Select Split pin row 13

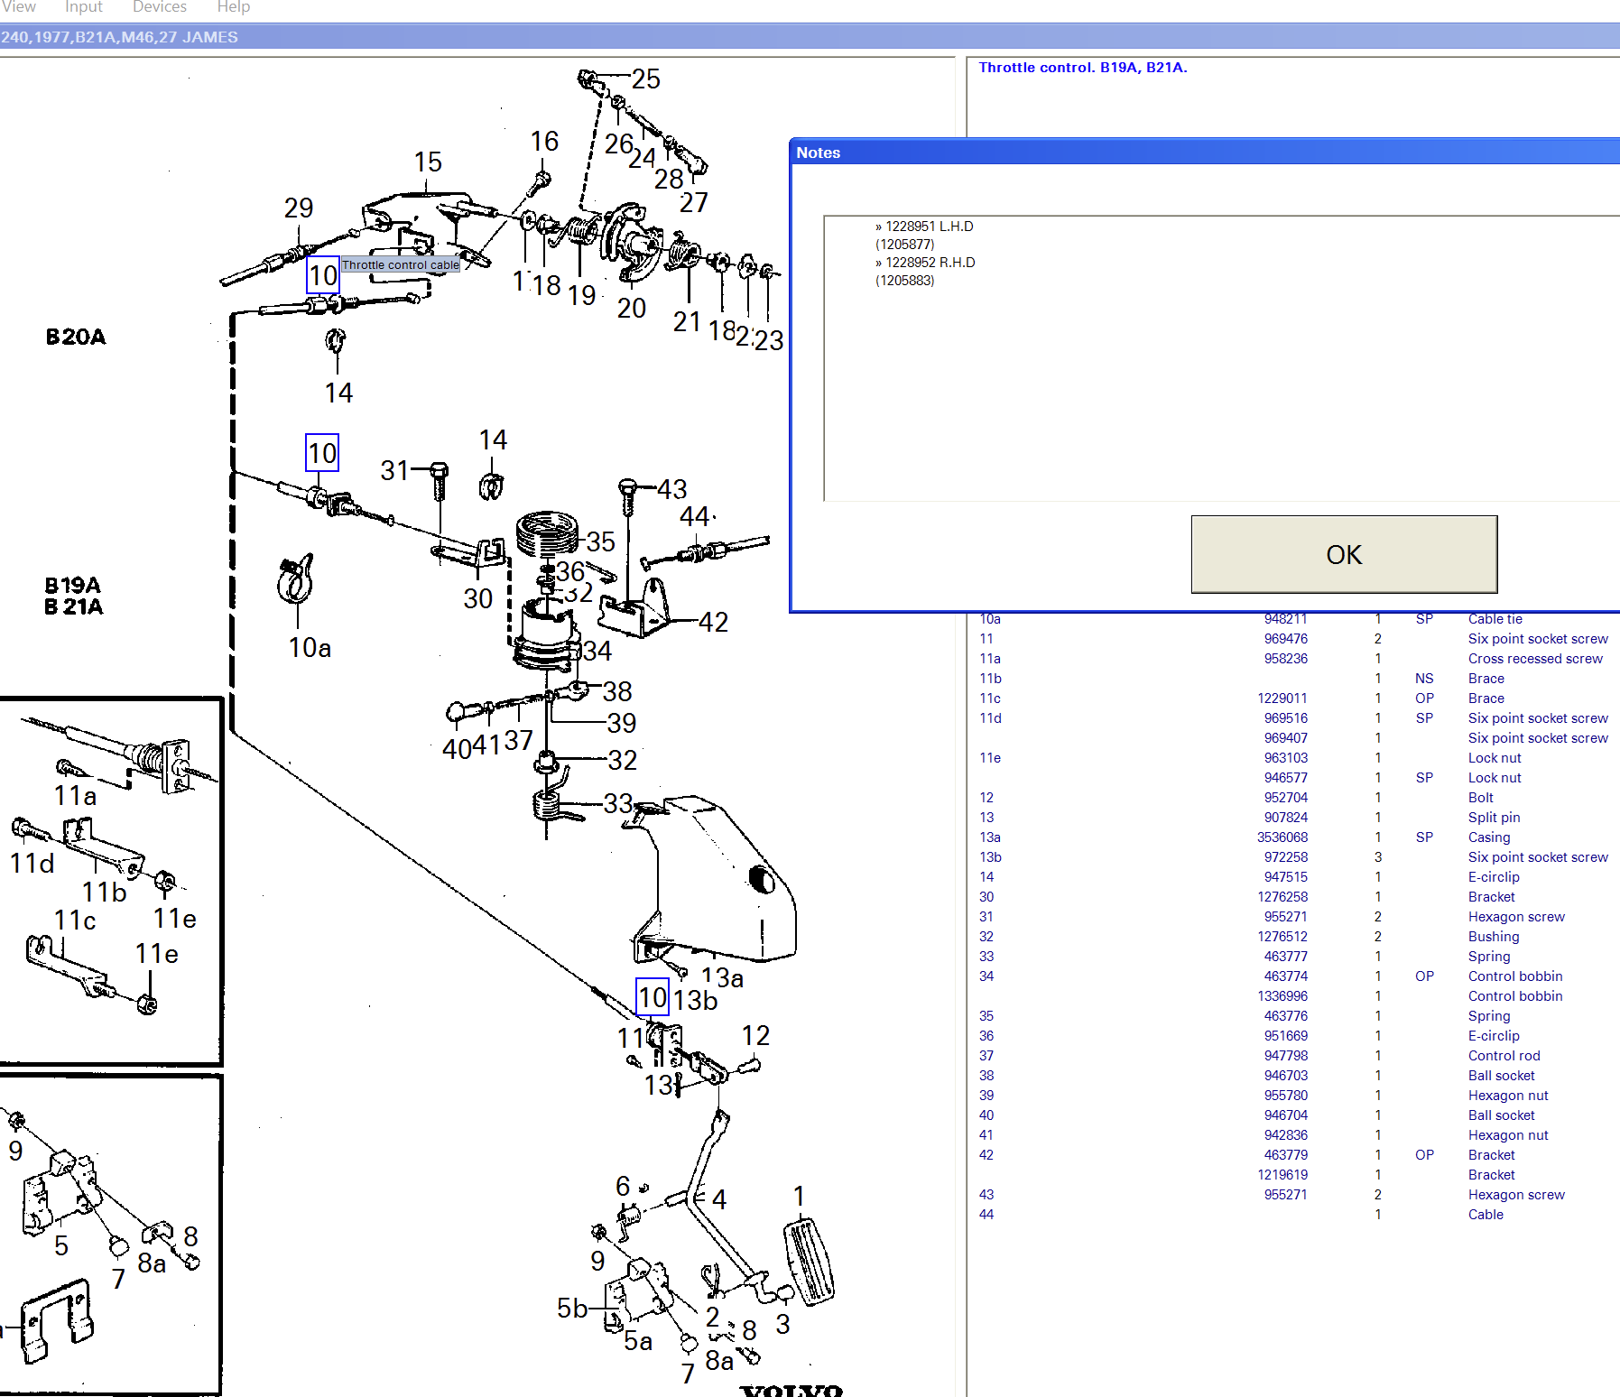click(1293, 818)
